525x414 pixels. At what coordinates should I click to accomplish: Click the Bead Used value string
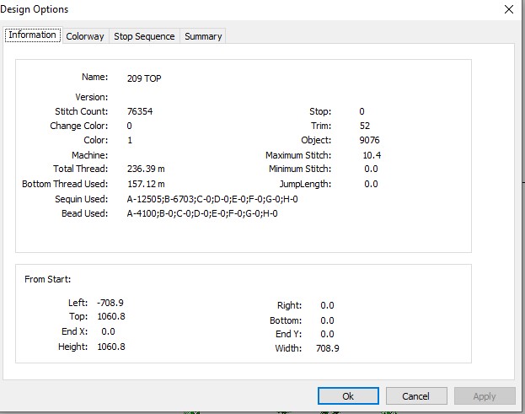tap(202, 213)
